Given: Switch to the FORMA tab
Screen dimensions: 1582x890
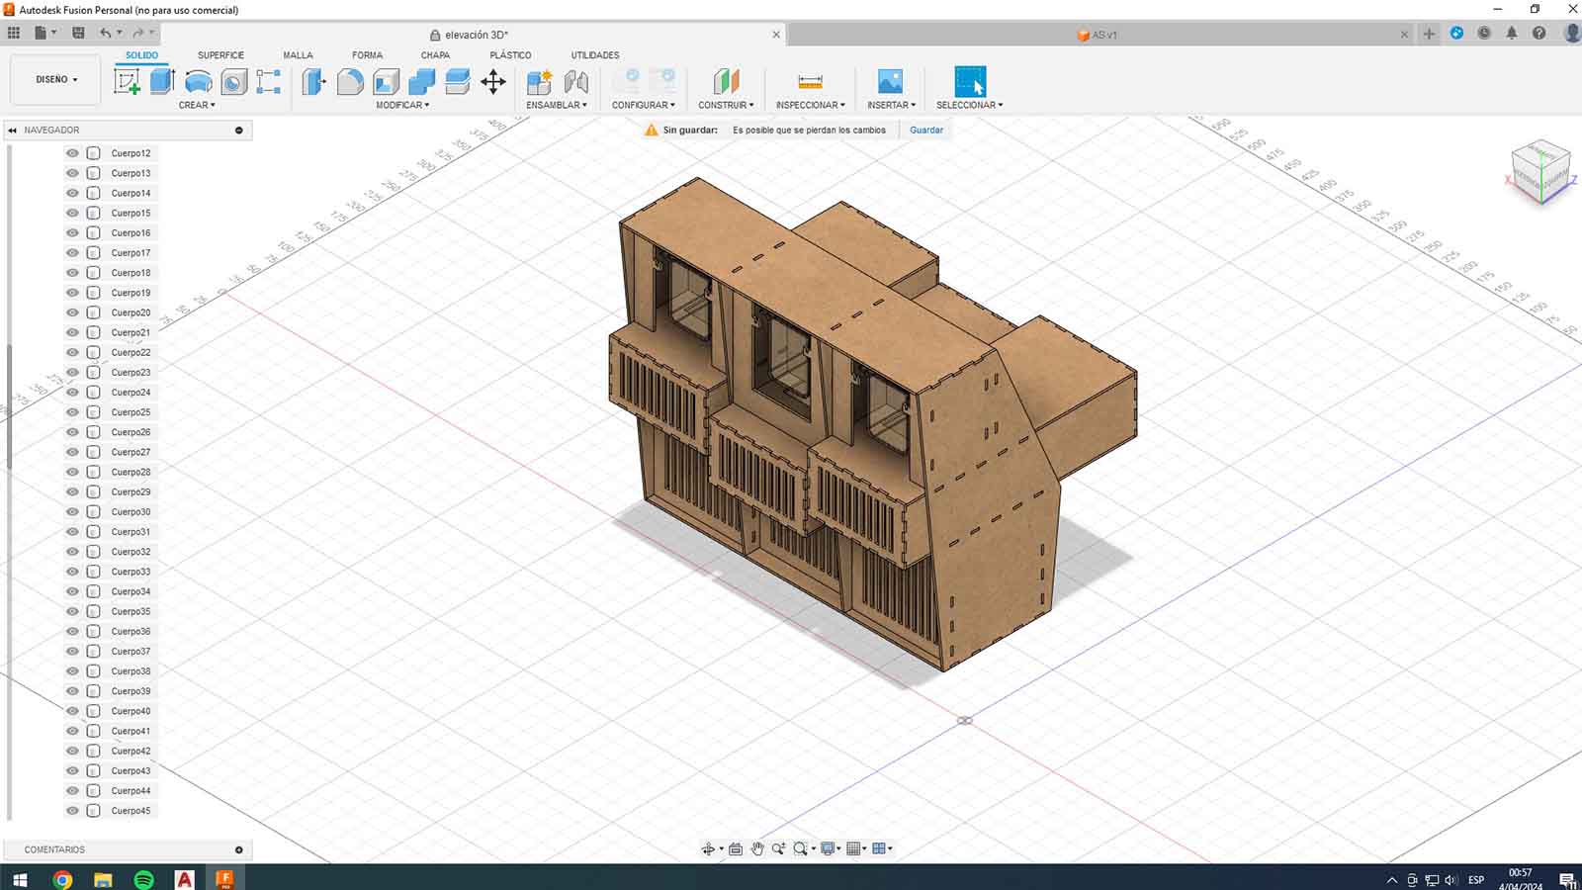Looking at the screenshot, I should point(367,55).
